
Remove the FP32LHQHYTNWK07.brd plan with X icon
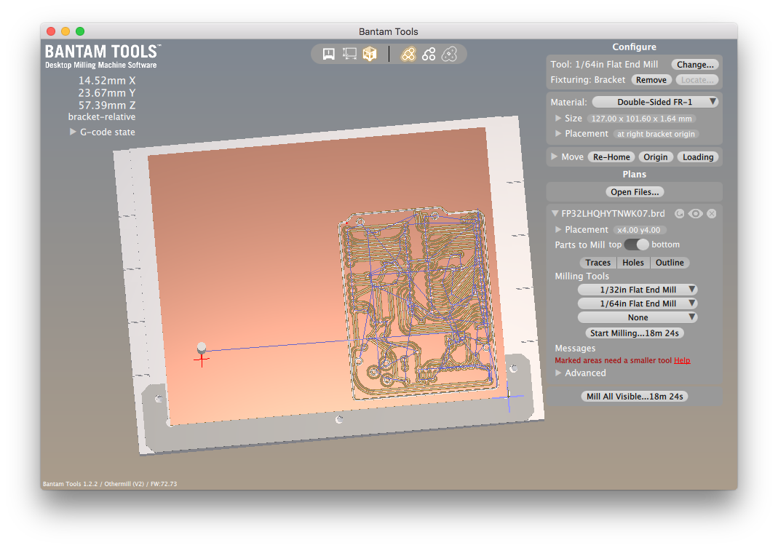[712, 213]
